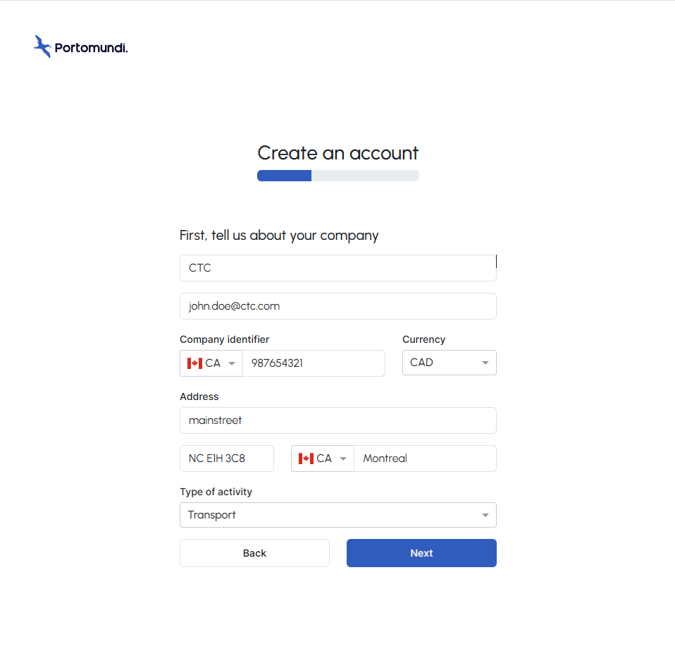Click the Currency dropdown arrow
This screenshot has width=675, height=649.
click(x=485, y=363)
